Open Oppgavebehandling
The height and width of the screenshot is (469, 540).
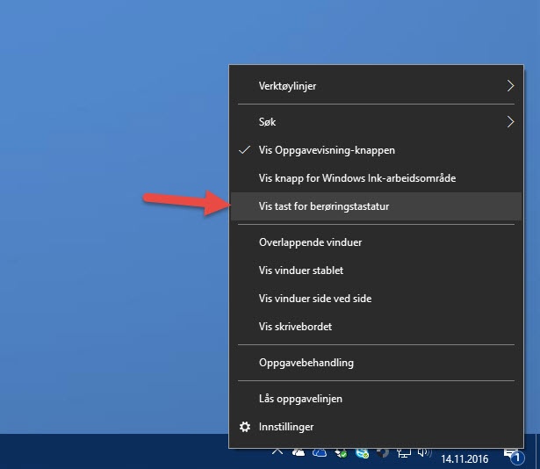click(x=306, y=363)
